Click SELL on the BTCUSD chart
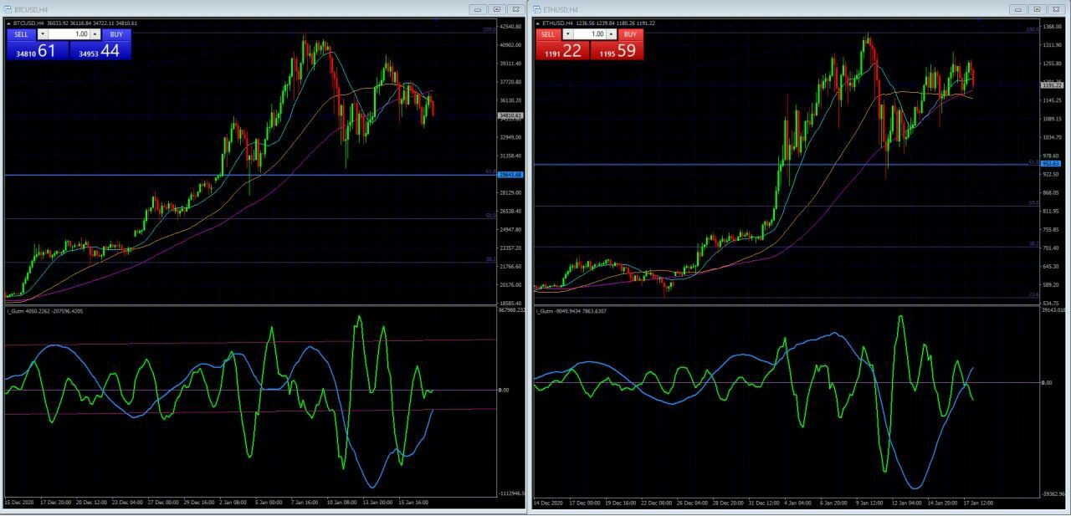The width and height of the screenshot is (1071, 516). point(22,34)
